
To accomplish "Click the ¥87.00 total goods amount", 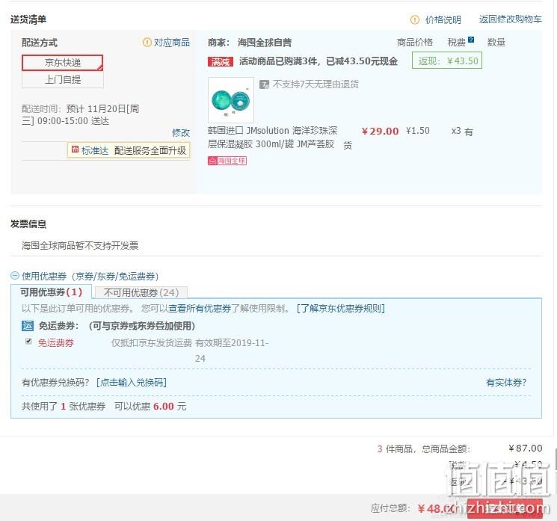I will (526, 448).
